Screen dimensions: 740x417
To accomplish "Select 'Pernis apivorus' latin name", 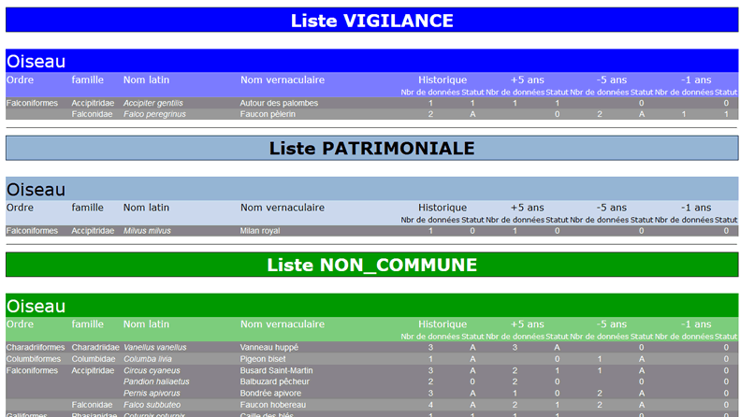I will tap(152, 393).
